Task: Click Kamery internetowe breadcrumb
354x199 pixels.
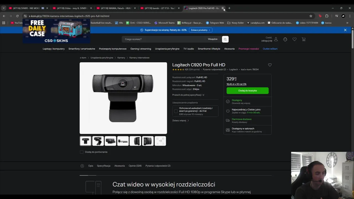Action: click(x=139, y=58)
